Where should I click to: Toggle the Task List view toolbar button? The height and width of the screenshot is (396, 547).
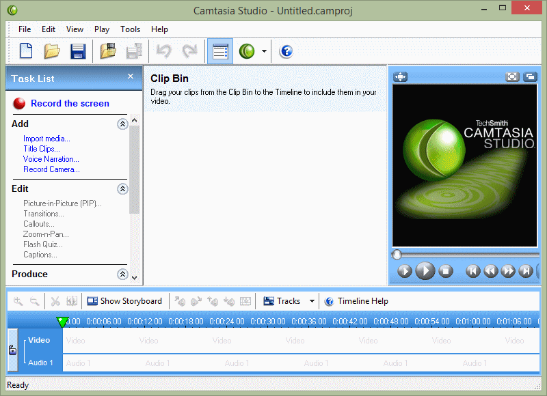click(x=220, y=51)
